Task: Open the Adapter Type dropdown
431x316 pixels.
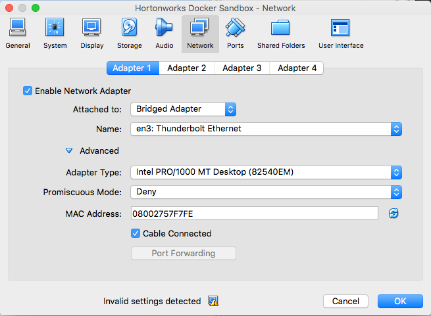Action: coord(266,172)
